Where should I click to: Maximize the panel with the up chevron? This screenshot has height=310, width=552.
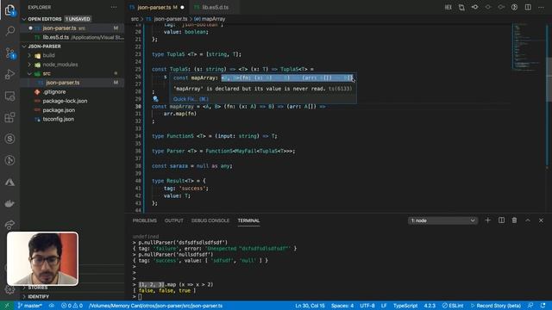click(x=528, y=220)
